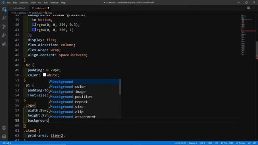258x145 pixels.
Task: Change line ending via CRLF status
Action: 210,143
